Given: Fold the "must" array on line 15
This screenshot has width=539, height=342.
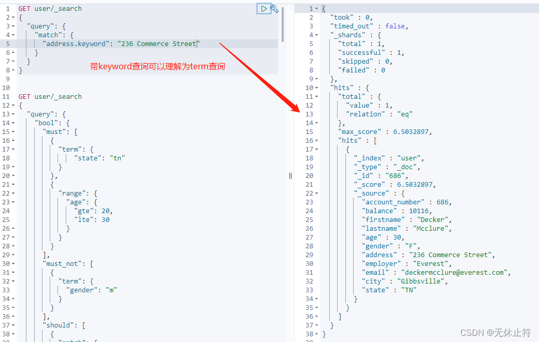Looking at the screenshot, I should click(13, 132).
